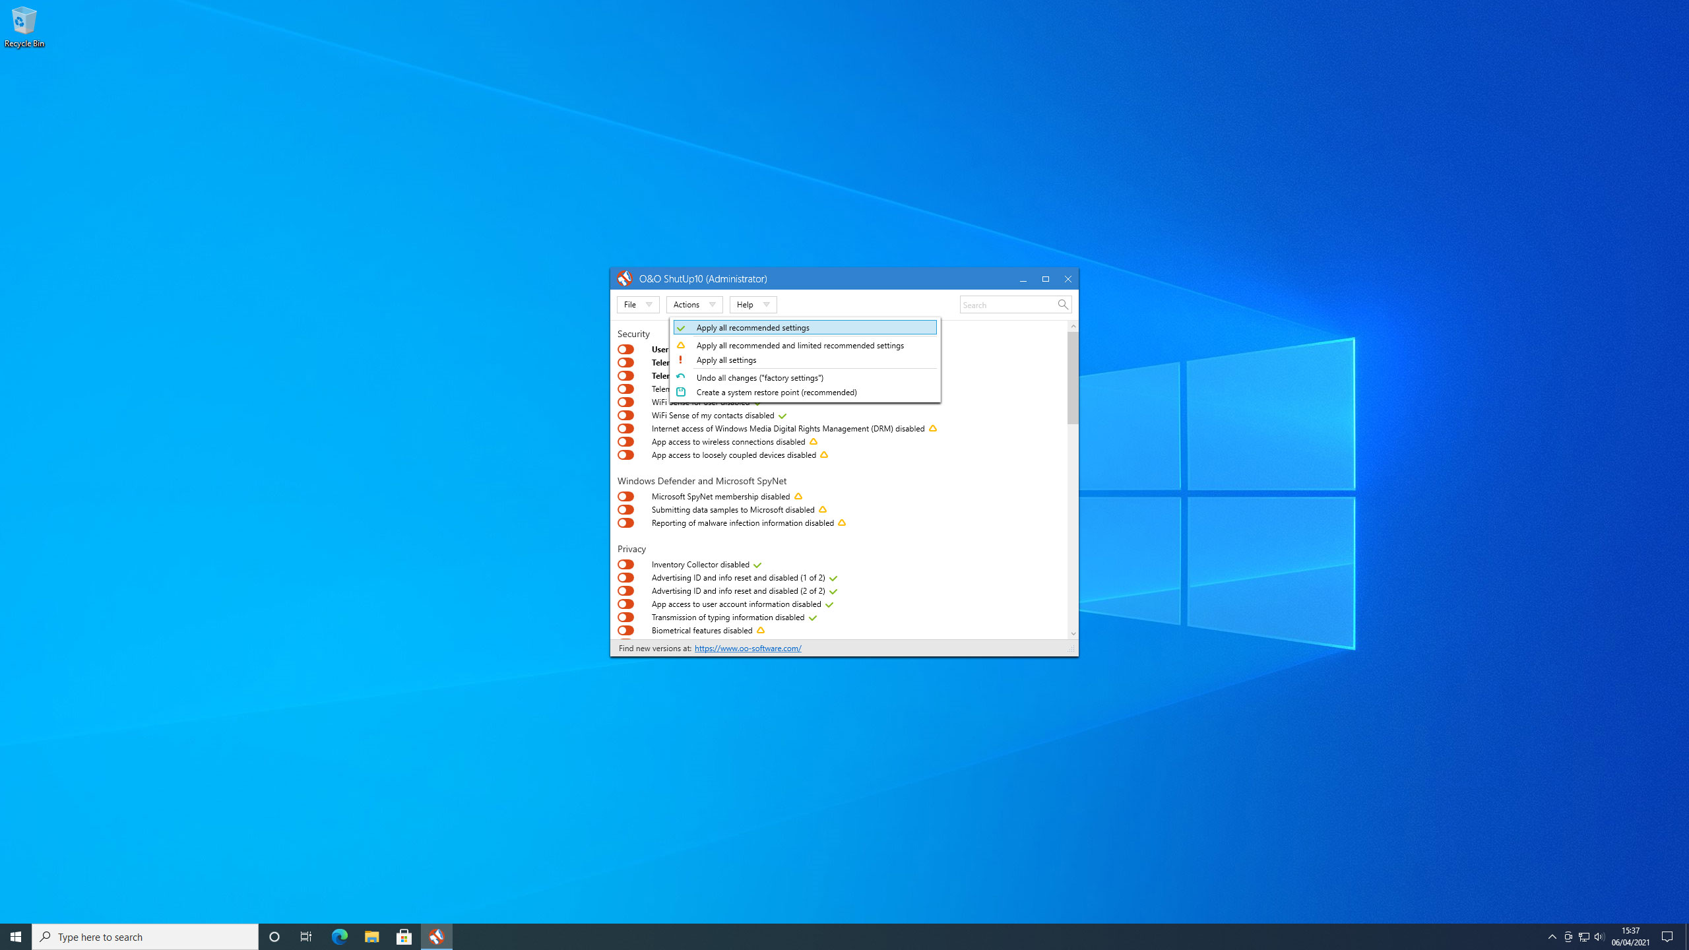Click the volume icon in system tray
This screenshot has height=950, width=1689.
(1599, 937)
